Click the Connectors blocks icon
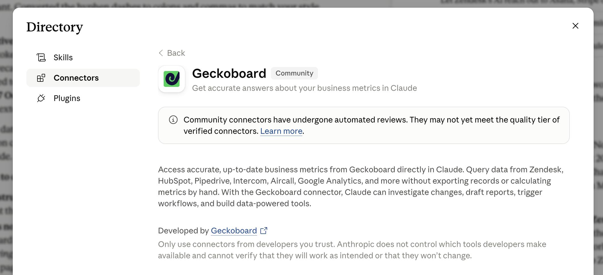 [x=41, y=78]
